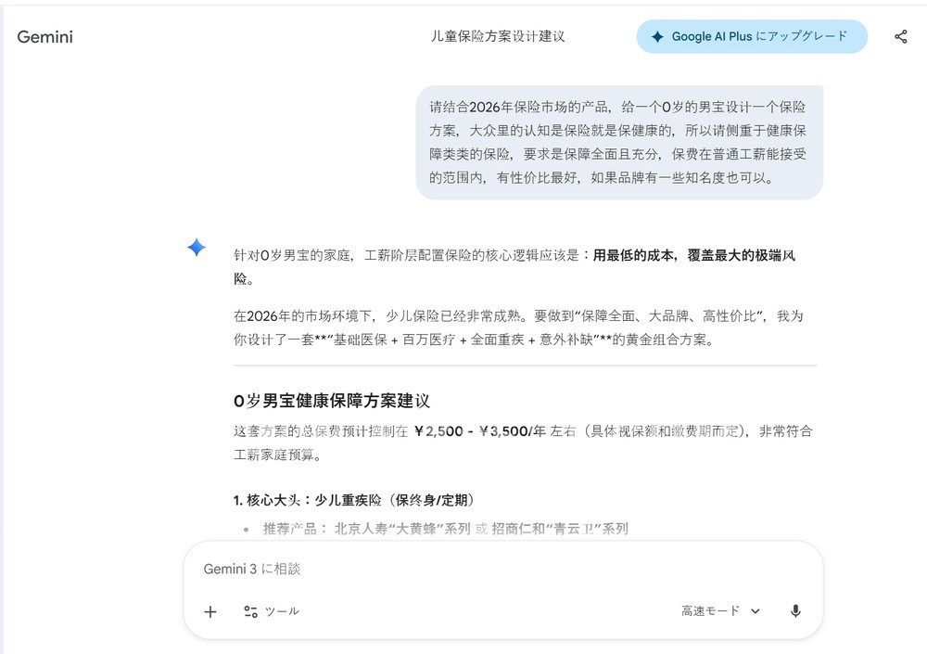Click the paragraph starting 在2026年的市场环境下

click(x=517, y=327)
